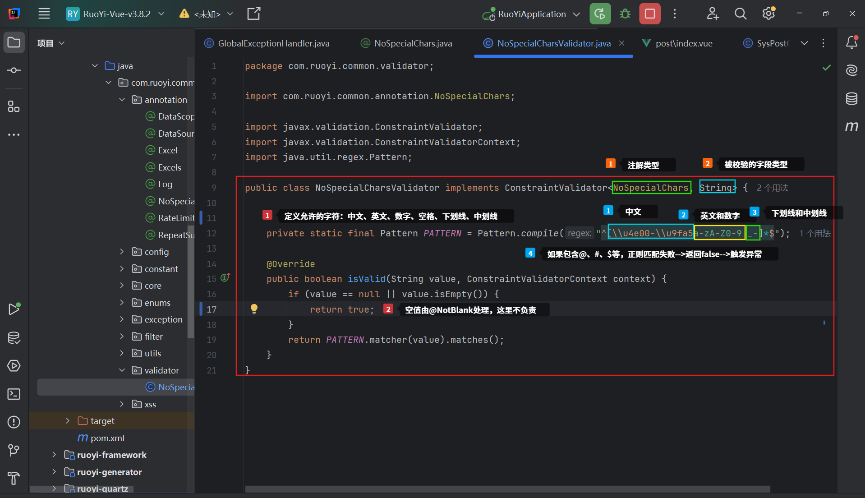Click line number 12 in gutter
Viewport: 865px width, 498px height.
click(x=212, y=233)
